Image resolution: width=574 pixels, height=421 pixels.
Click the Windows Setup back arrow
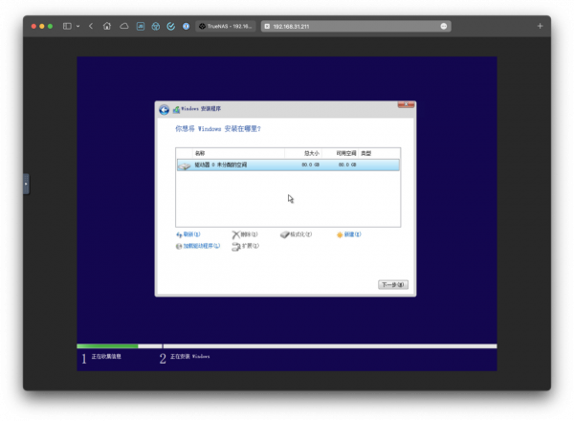[164, 109]
